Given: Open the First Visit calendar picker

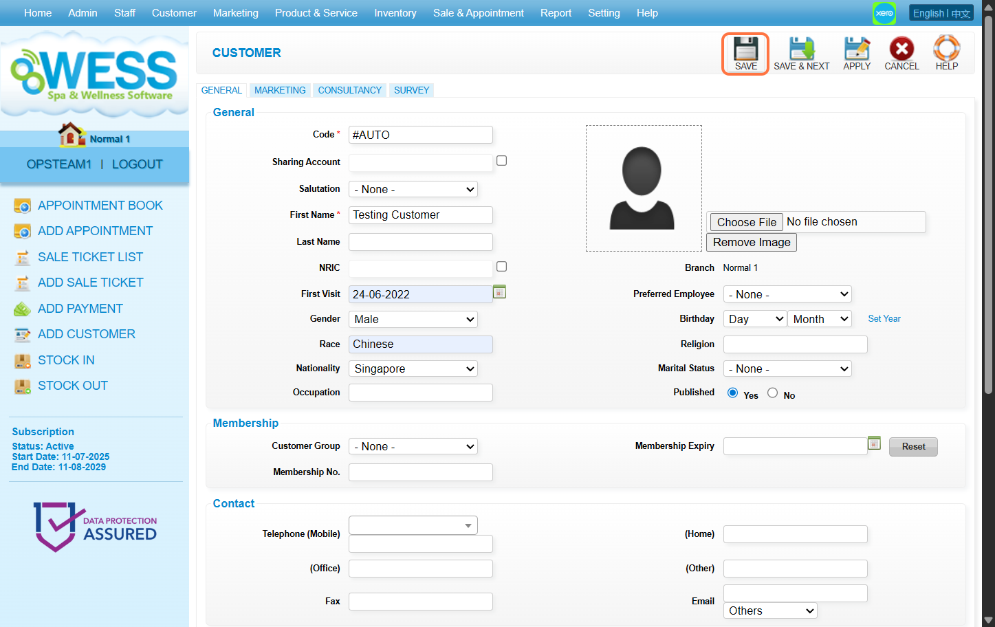Looking at the screenshot, I should 500,292.
